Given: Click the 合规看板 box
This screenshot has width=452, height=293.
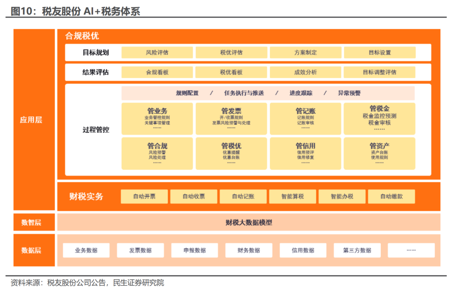Looking at the screenshot, I should click(157, 72).
